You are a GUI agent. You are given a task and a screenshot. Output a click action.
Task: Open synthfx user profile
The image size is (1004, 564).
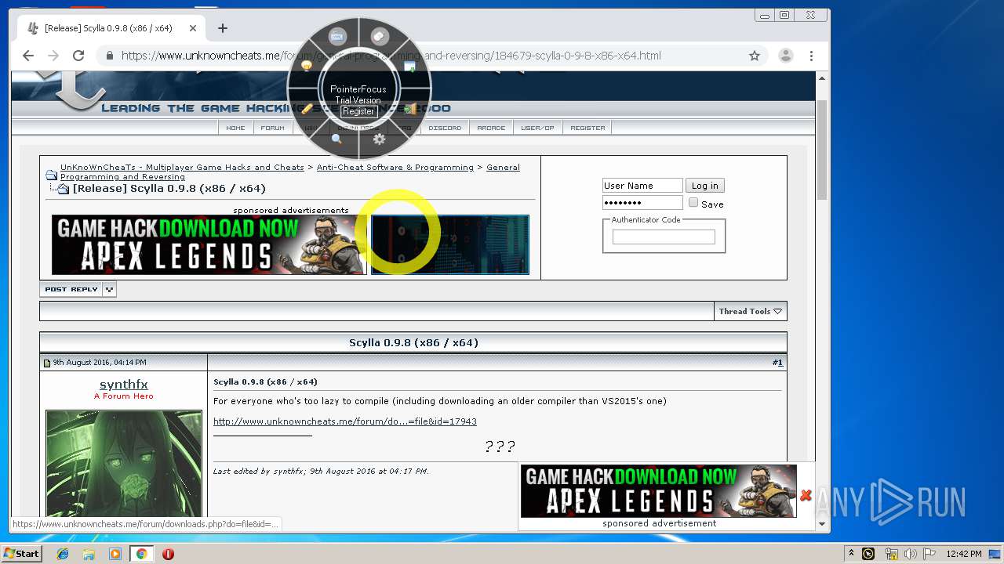(x=124, y=385)
